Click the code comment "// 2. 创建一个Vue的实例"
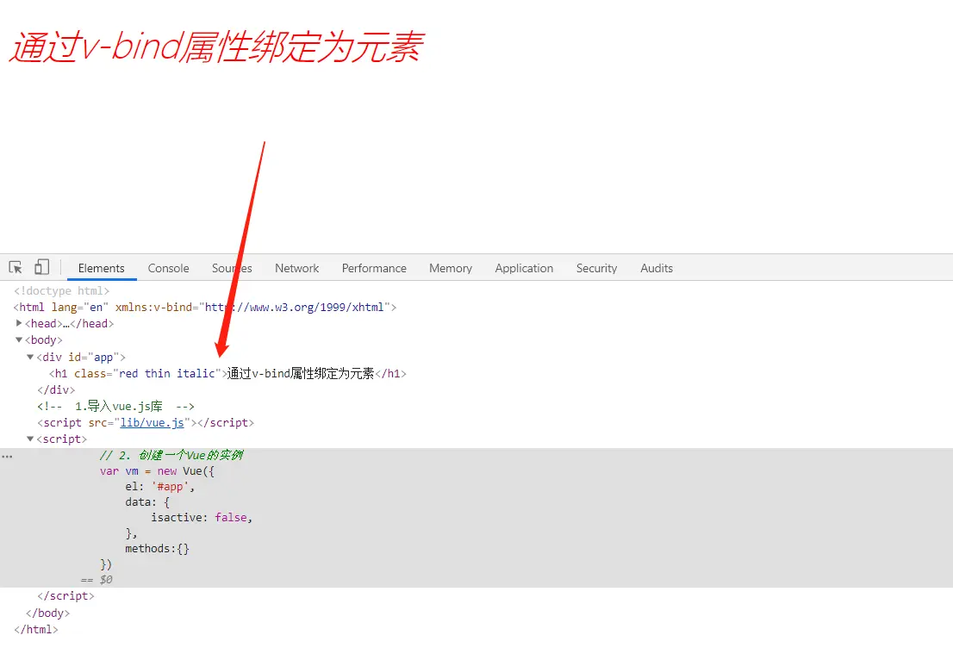The image size is (953, 660). 171,455
